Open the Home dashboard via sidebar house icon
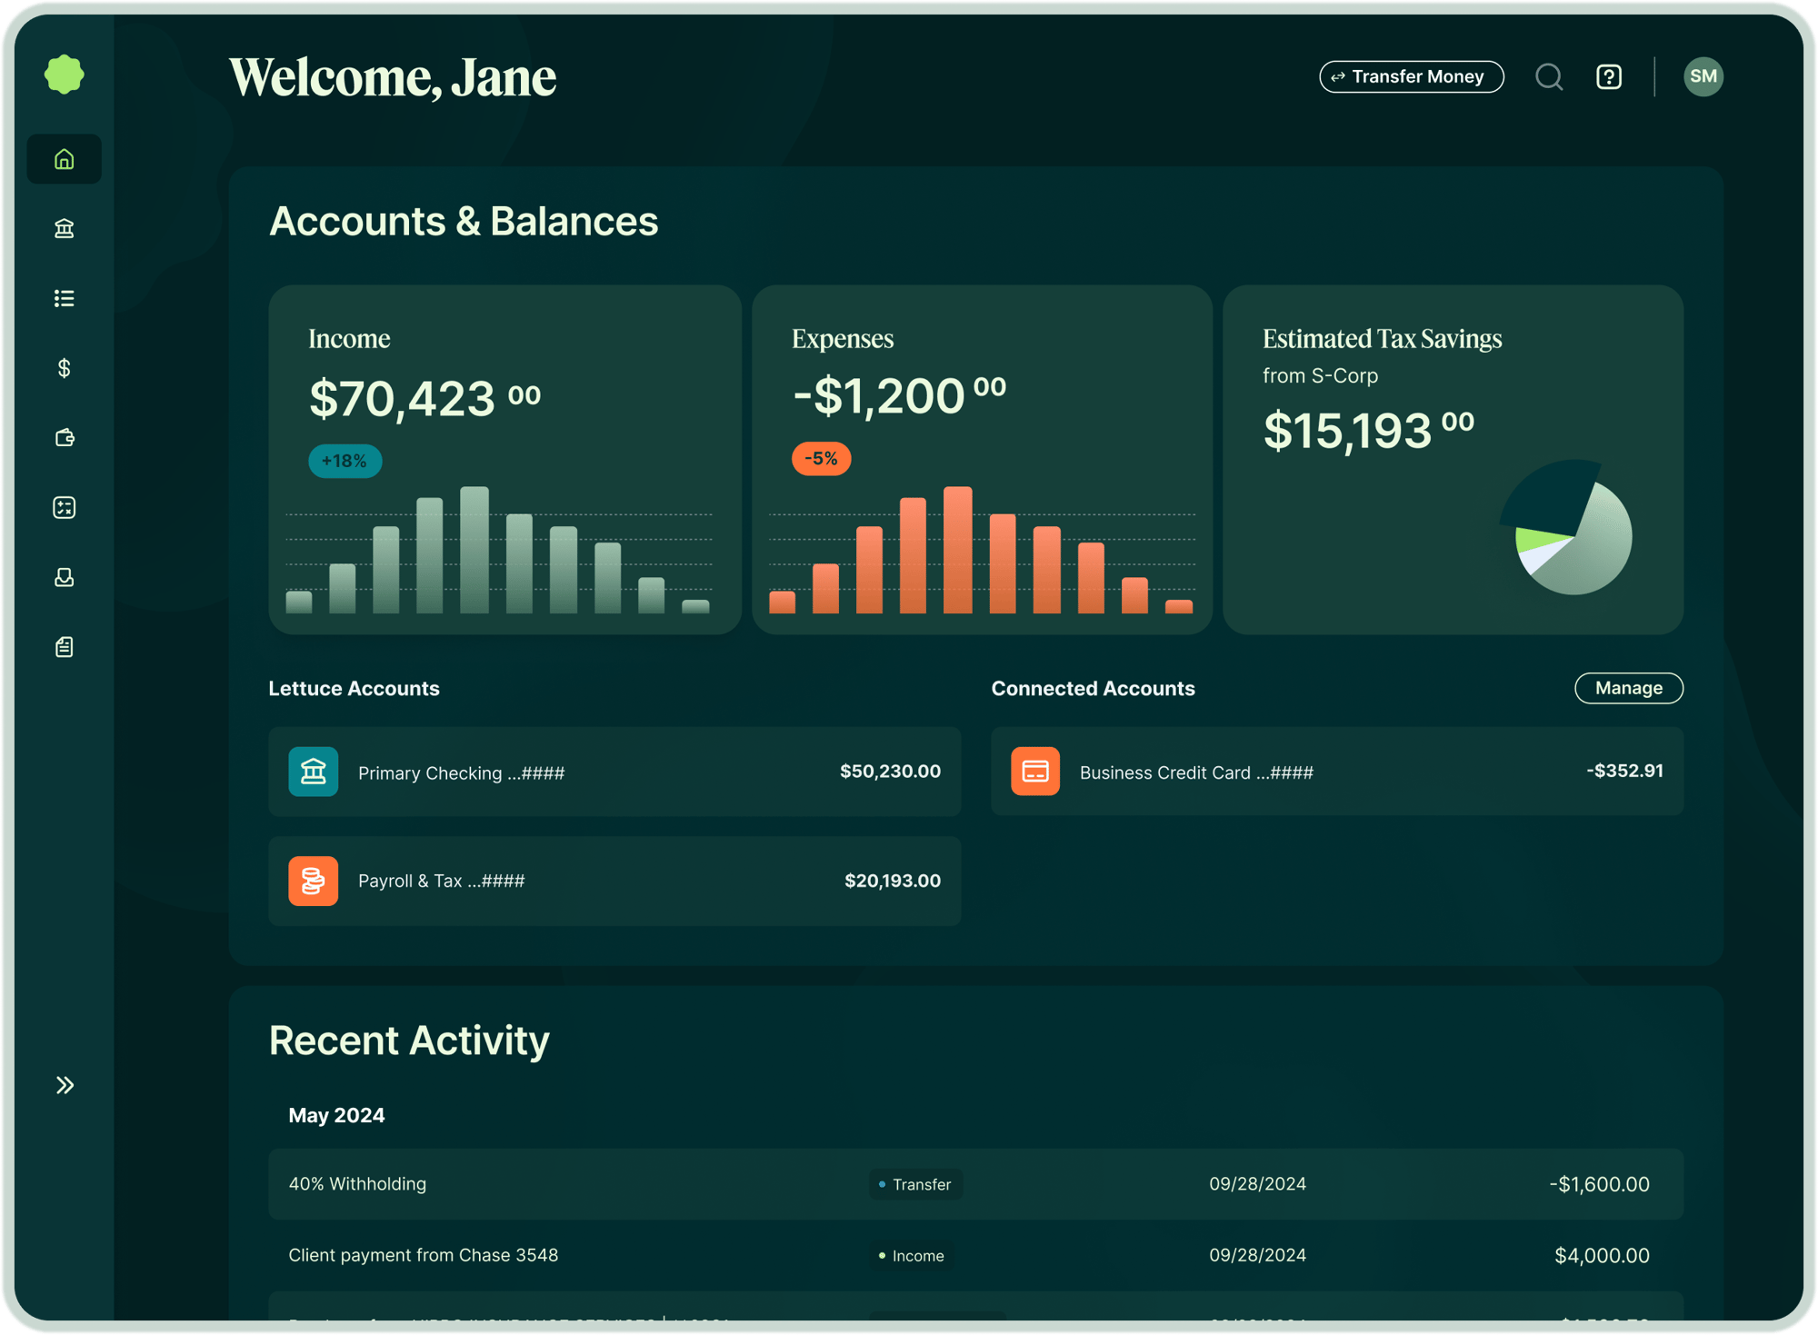Image resolution: width=1818 pixels, height=1335 pixels. (x=64, y=158)
